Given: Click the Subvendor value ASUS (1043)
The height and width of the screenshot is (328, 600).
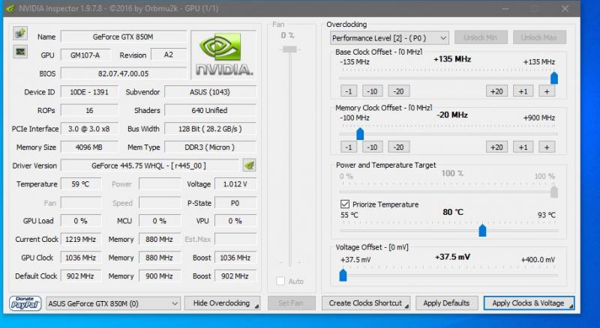Looking at the screenshot, I should point(210,92).
